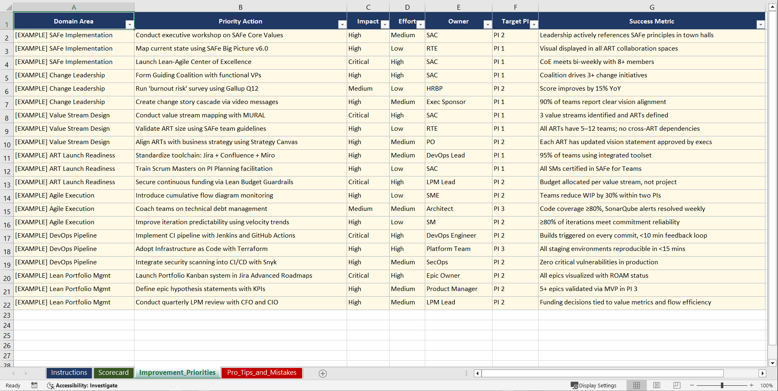Select all cells with the corner button
Screen dimensions: 778x391
9,7
